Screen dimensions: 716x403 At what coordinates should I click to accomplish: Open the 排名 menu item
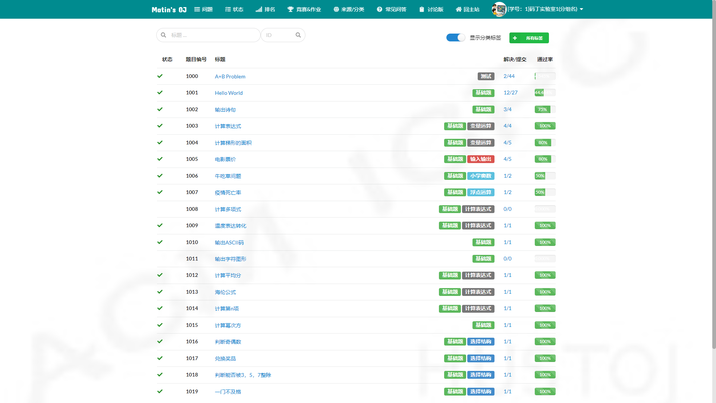tap(266, 9)
